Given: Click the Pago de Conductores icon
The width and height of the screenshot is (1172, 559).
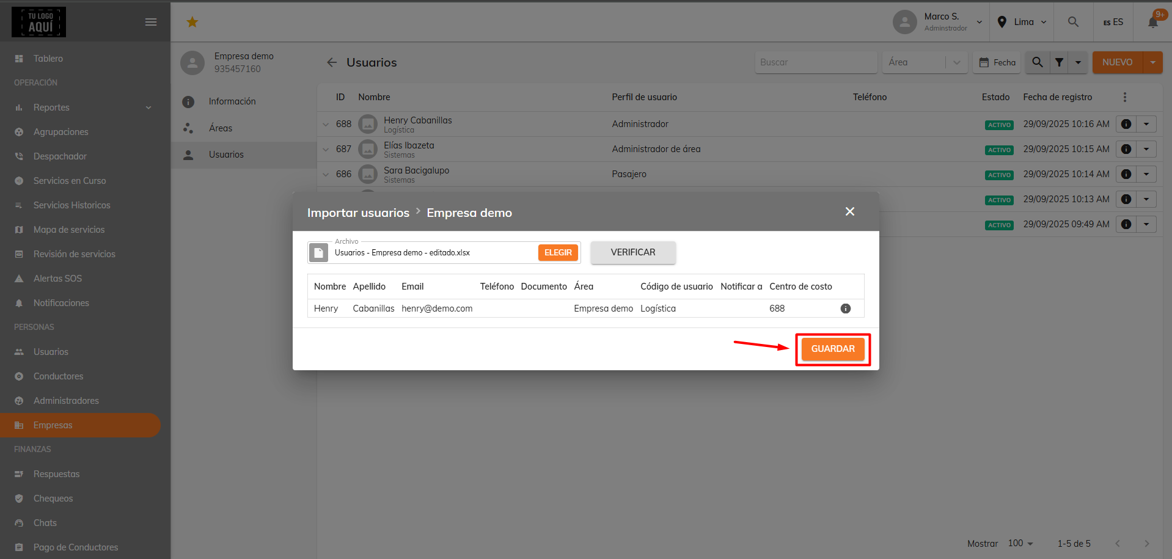Looking at the screenshot, I should pos(19,547).
